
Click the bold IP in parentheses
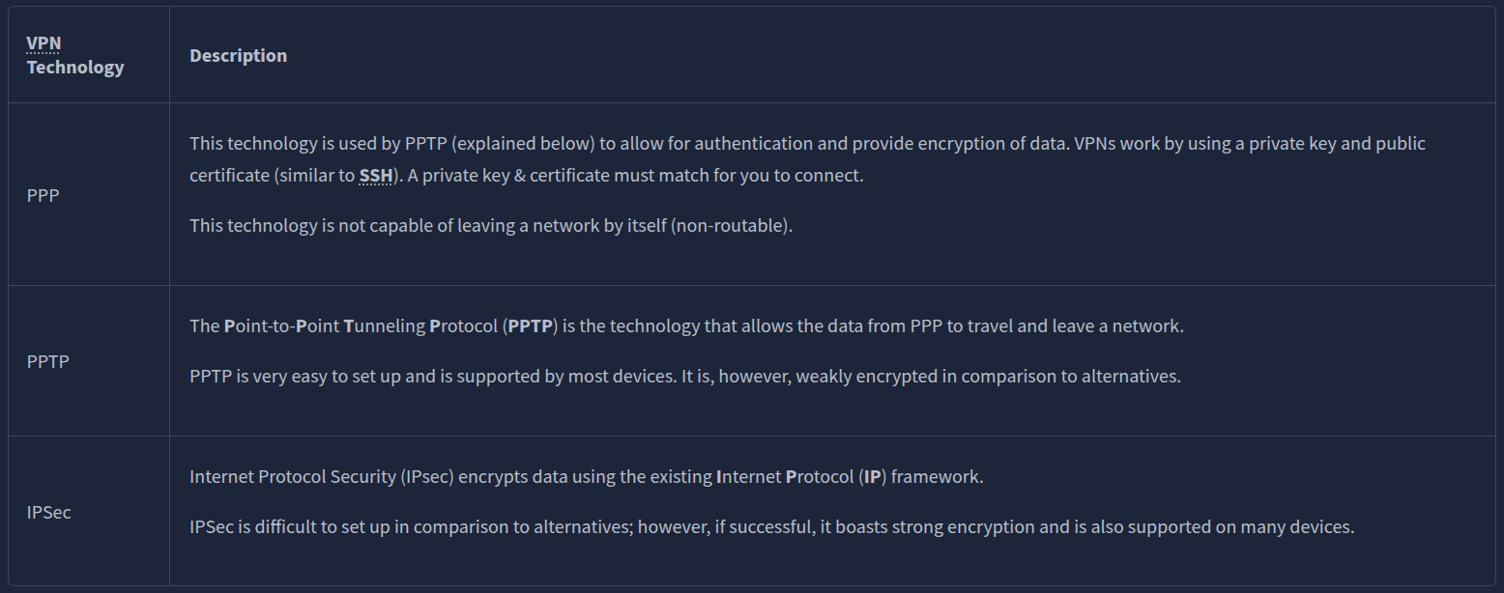[x=873, y=477]
